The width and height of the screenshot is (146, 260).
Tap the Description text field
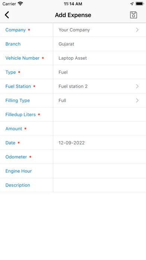99,185
